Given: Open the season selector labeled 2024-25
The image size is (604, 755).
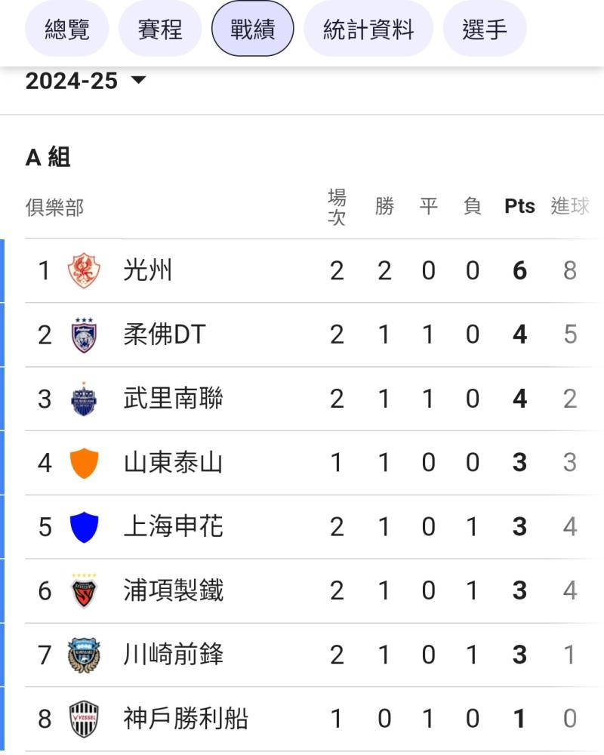Looking at the screenshot, I should pyautogui.click(x=86, y=81).
